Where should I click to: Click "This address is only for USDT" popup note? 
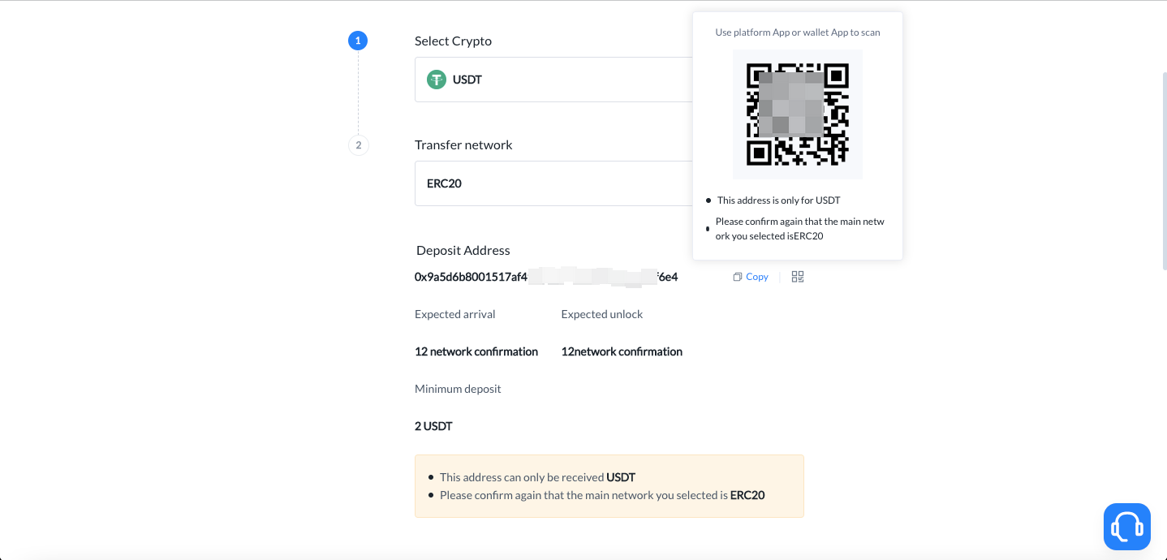pos(778,200)
